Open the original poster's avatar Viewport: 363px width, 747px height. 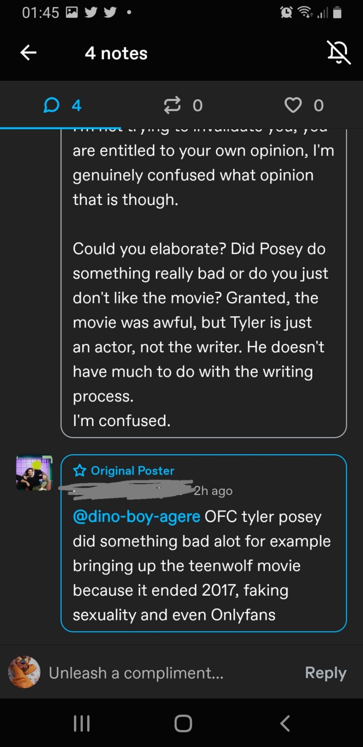34,473
